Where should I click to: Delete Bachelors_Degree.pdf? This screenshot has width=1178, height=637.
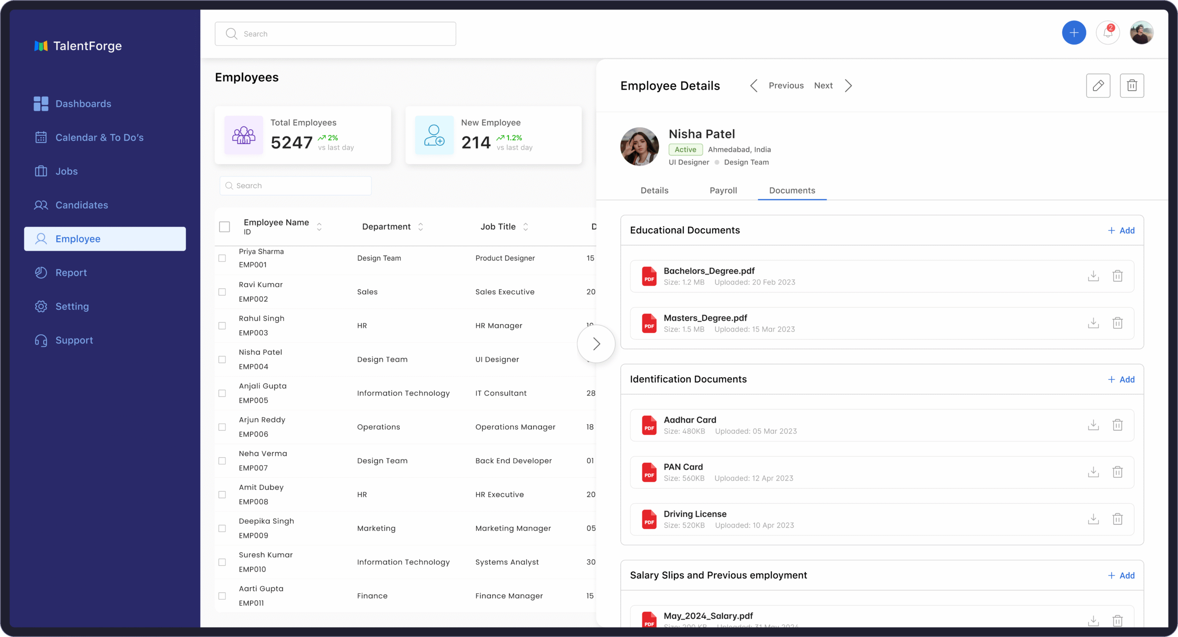tap(1117, 276)
